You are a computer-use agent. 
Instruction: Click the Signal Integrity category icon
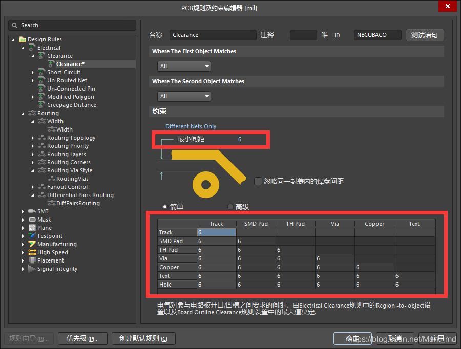(x=32, y=269)
